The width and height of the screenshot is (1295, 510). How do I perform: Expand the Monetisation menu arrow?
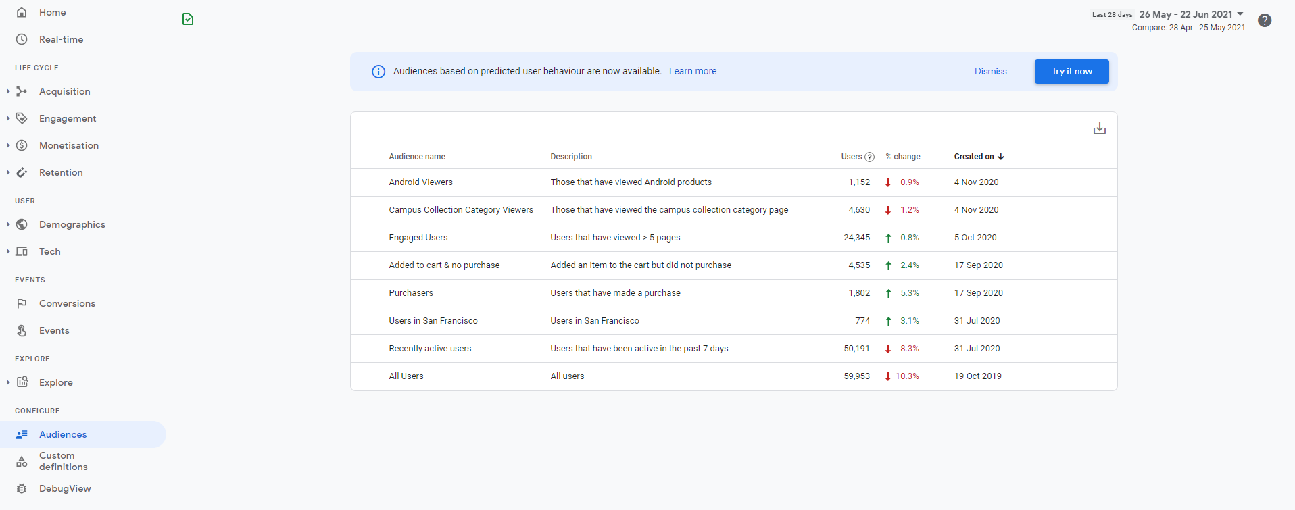[x=8, y=145]
